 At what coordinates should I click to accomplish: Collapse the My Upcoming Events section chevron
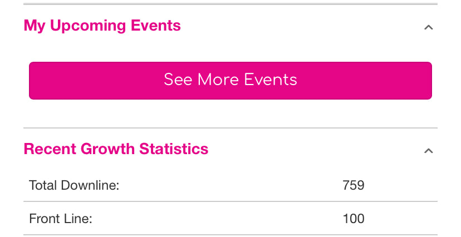click(x=428, y=27)
